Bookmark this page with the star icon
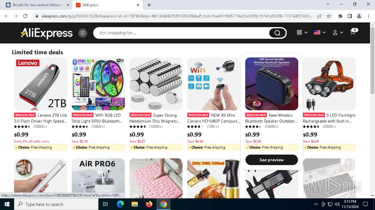375x210 pixels. pyautogui.click(x=329, y=16)
